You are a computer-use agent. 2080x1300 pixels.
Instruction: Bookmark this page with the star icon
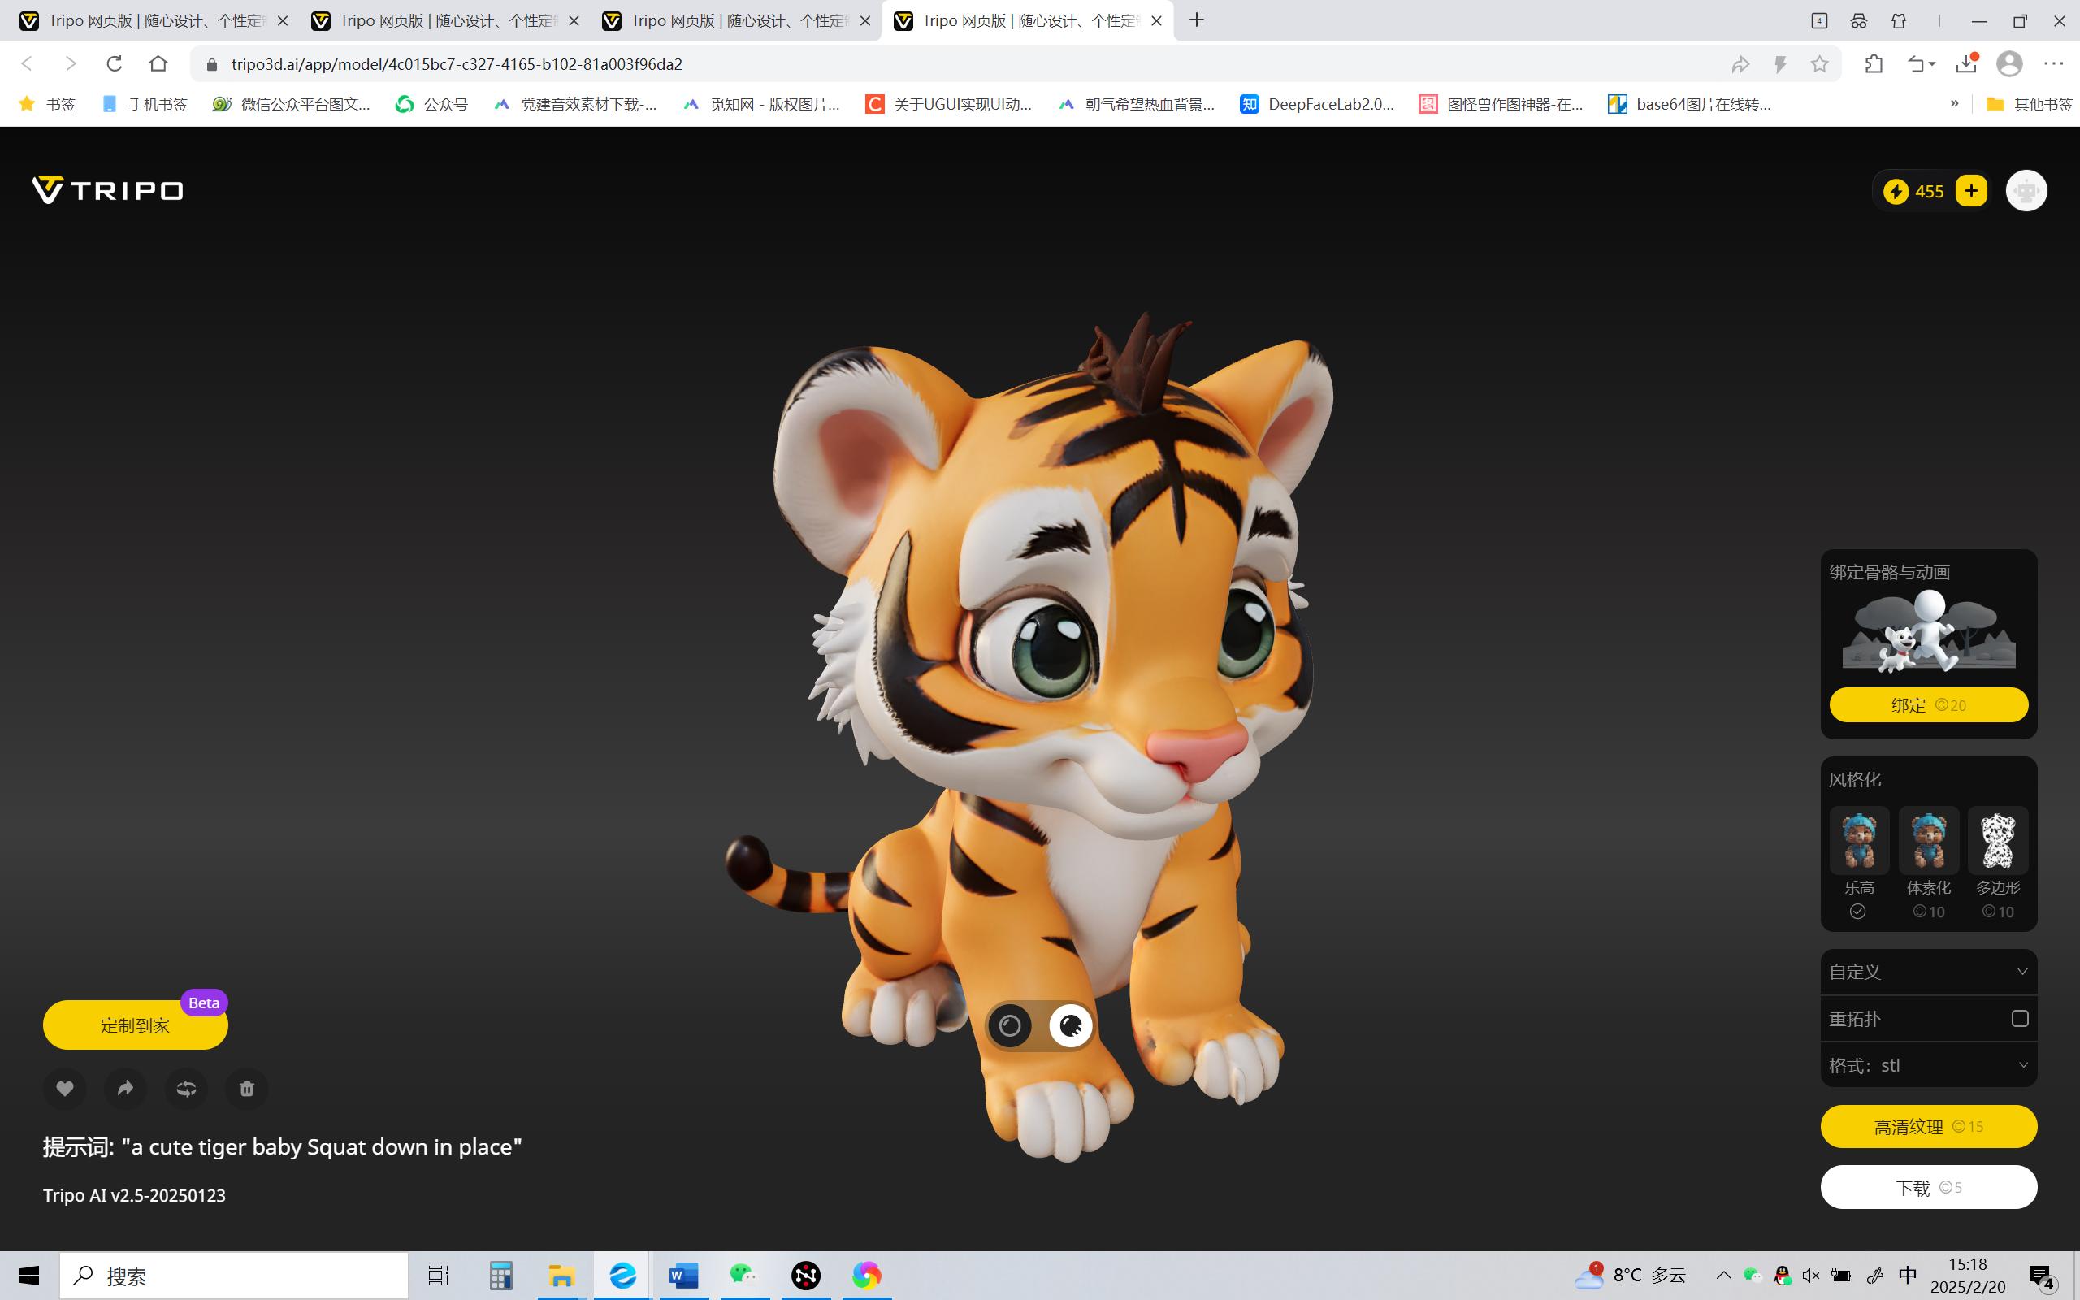click(x=1819, y=63)
